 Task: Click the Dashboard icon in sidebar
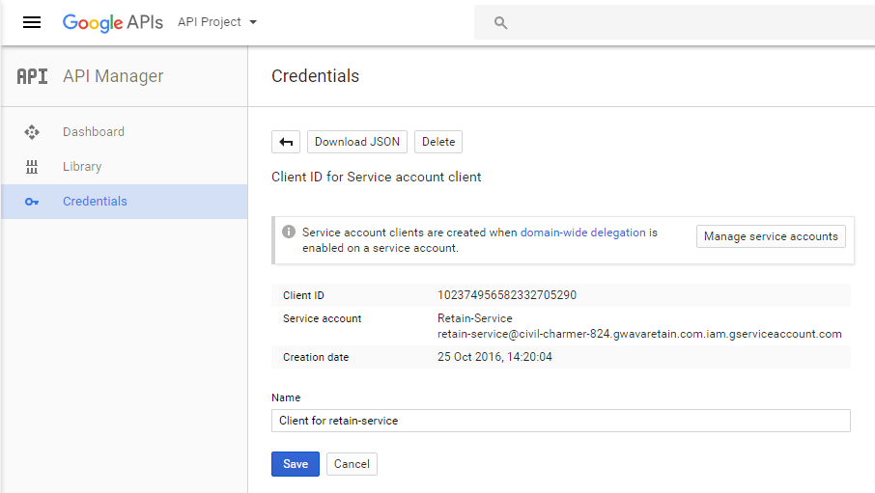(32, 132)
